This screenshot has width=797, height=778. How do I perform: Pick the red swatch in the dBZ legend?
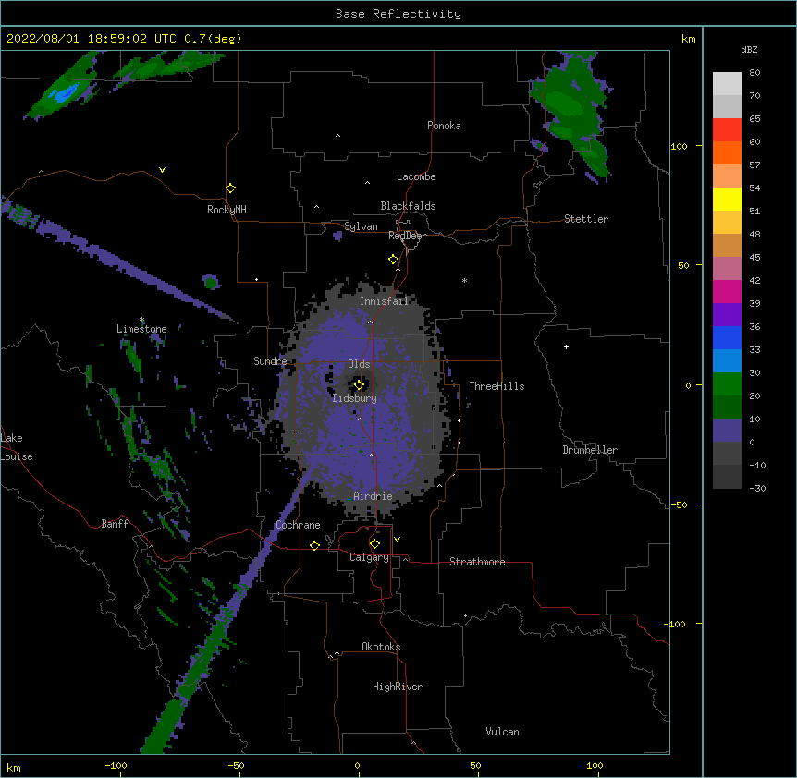pyautogui.click(x=727, y=129)
